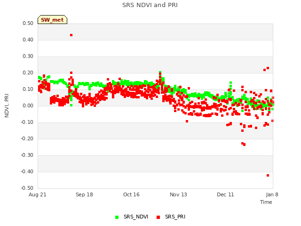Click the 0.50 y-axis tick label
This screenshot has height=226, width=301.
click(28, 24)
